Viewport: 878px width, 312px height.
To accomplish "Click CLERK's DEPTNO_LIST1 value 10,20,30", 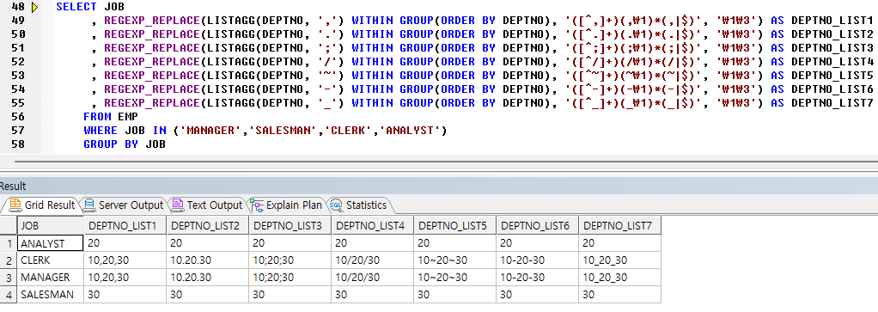I will [125, 260].
